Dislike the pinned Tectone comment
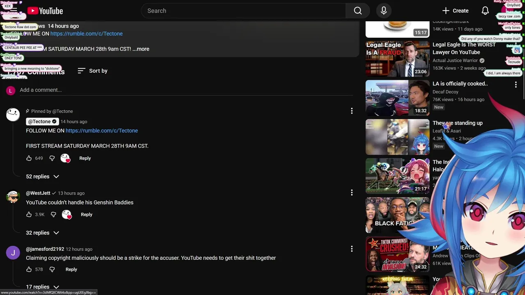This screenshot has height=295, width=525. pyautogui.click(x=52, y=158)
